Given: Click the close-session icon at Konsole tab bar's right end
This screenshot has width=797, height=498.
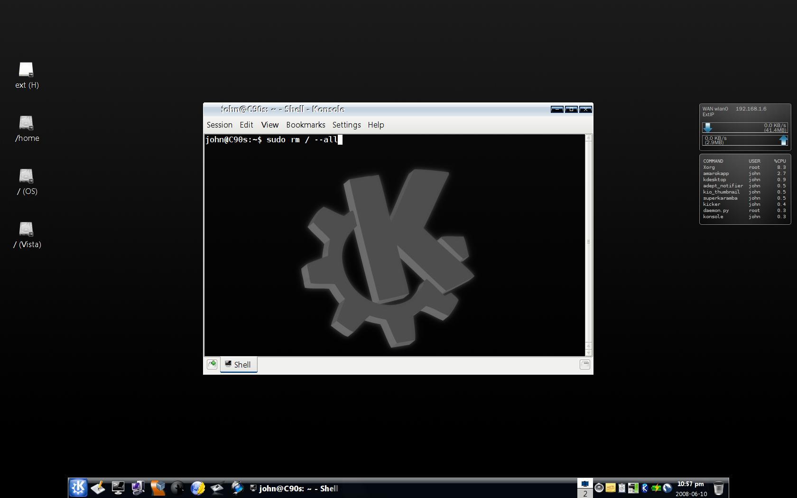Looking at the screenshot, I should coord(584,364).
